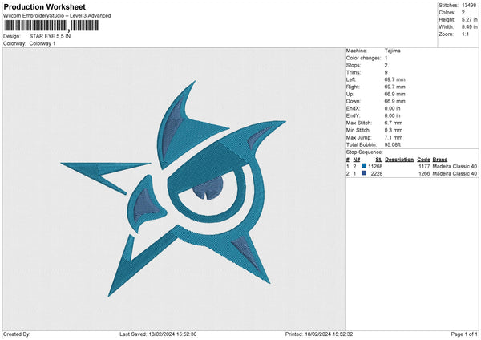This screenshot has width=481, height=340.
Task: Click the 'Page 1 of 1' indicator
Action: pyautogui.click(x=464, y=334)
